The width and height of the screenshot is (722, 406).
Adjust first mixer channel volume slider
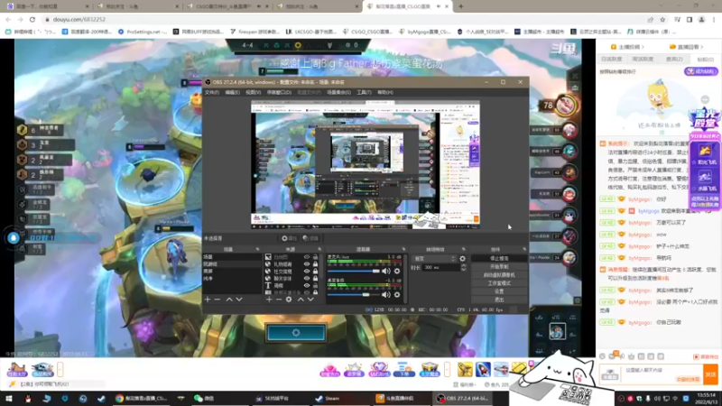click(x=354, y=272)
